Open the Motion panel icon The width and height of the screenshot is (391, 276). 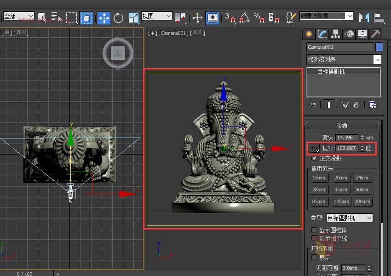pos(349,34)
